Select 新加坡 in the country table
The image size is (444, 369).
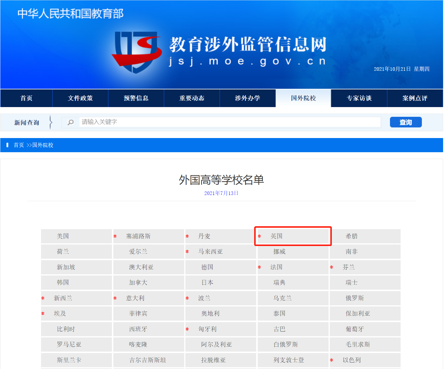click(x=66, y=267)
